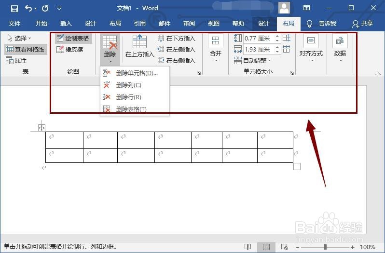The height and width of the screenshot is (253, 385).
Task: Choose 删除表格(T) from the menu
Action: [x=135, y=109]
